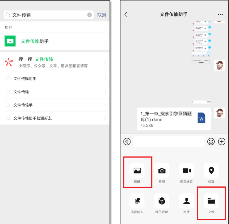This screenshot has width=229, height=224.
Task: Tap the red 搜一搜 star icon
Action: pos(9,62)
